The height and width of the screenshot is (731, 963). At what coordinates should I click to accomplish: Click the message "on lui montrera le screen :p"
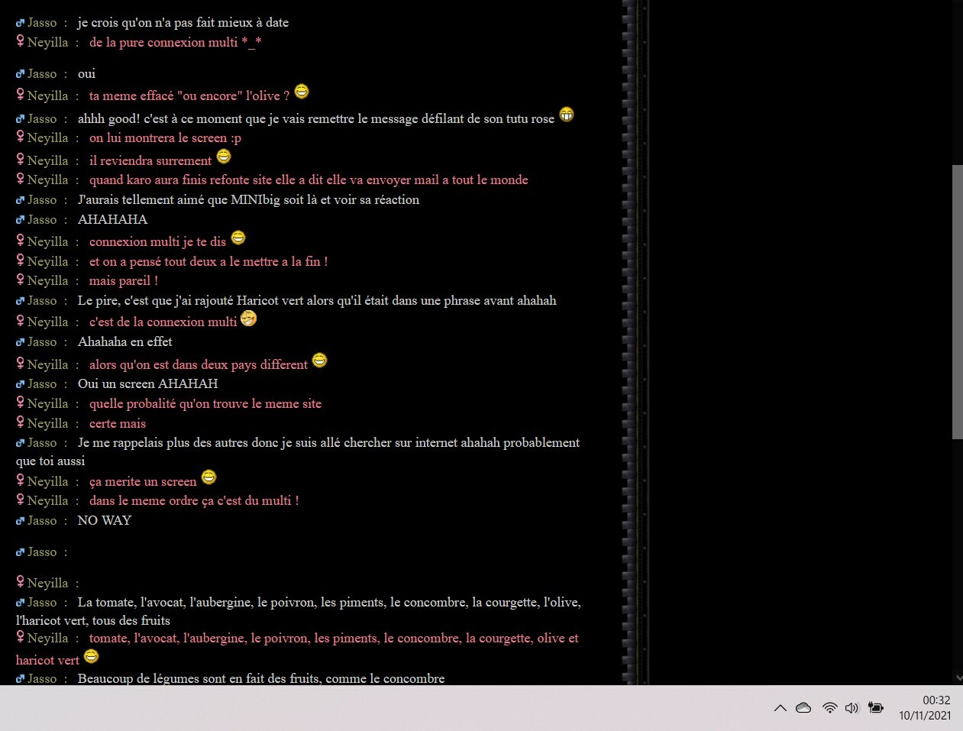click(165, 138)
